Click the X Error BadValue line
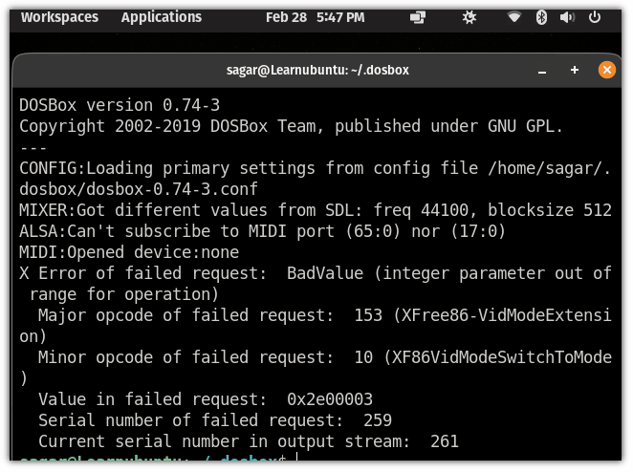633x472 pixels. 315,273
